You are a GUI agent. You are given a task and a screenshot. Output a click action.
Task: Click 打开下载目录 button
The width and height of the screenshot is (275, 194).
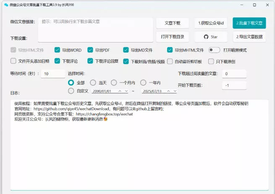click(173, 37)
